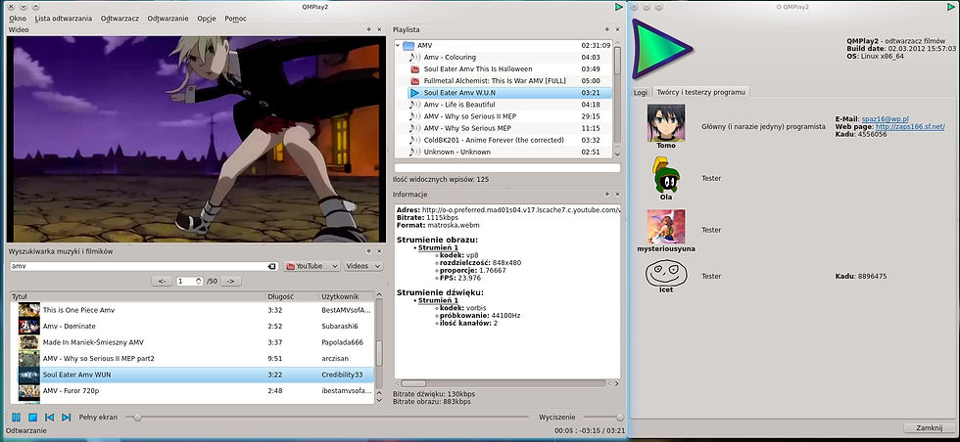Sort results by the Długość column header
This screenshot has width=960, height=442.
[293, 296]
